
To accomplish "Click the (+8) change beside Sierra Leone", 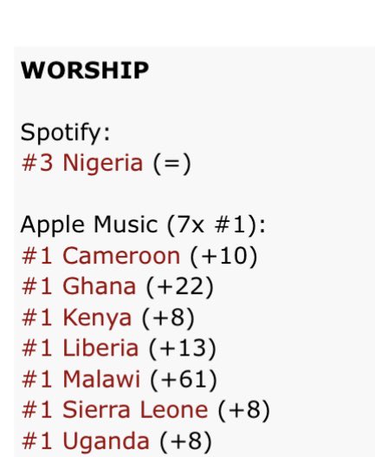I will click(243, 410).
